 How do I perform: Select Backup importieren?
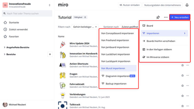118,84
